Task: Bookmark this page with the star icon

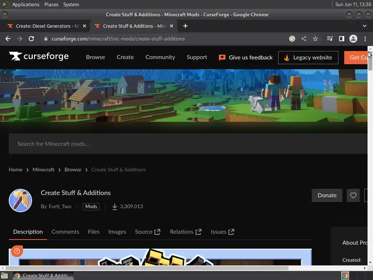Action: (x=315, y=39)
